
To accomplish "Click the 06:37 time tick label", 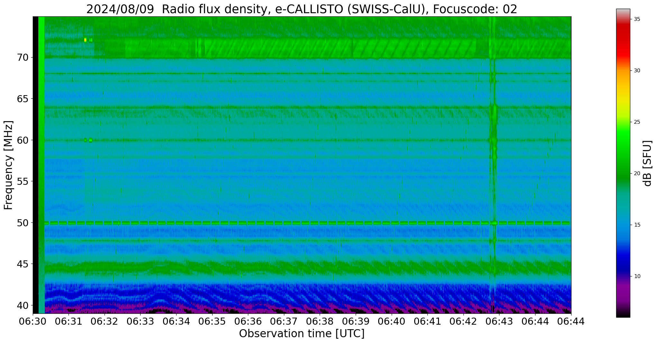I will (284, 321).
